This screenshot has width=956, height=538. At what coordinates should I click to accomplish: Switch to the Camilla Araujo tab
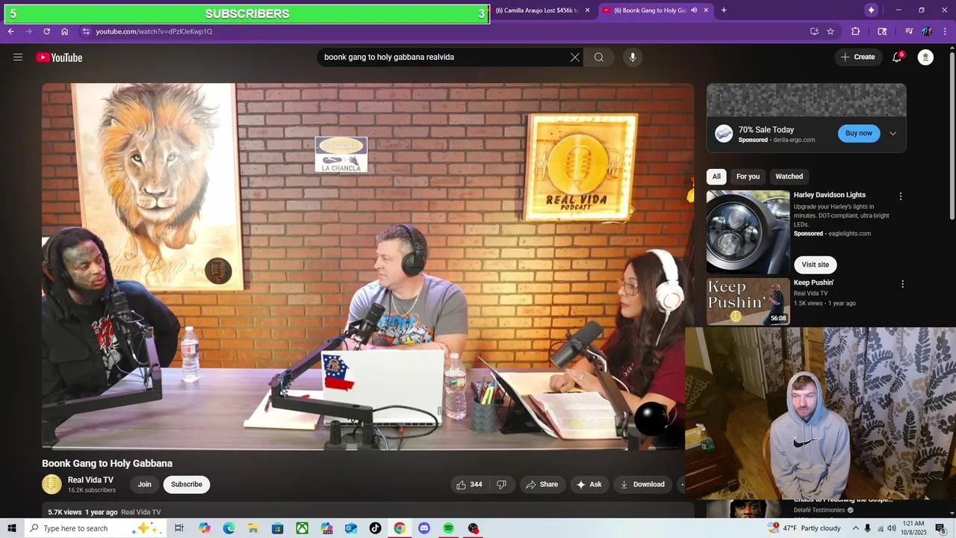[537, 10]
